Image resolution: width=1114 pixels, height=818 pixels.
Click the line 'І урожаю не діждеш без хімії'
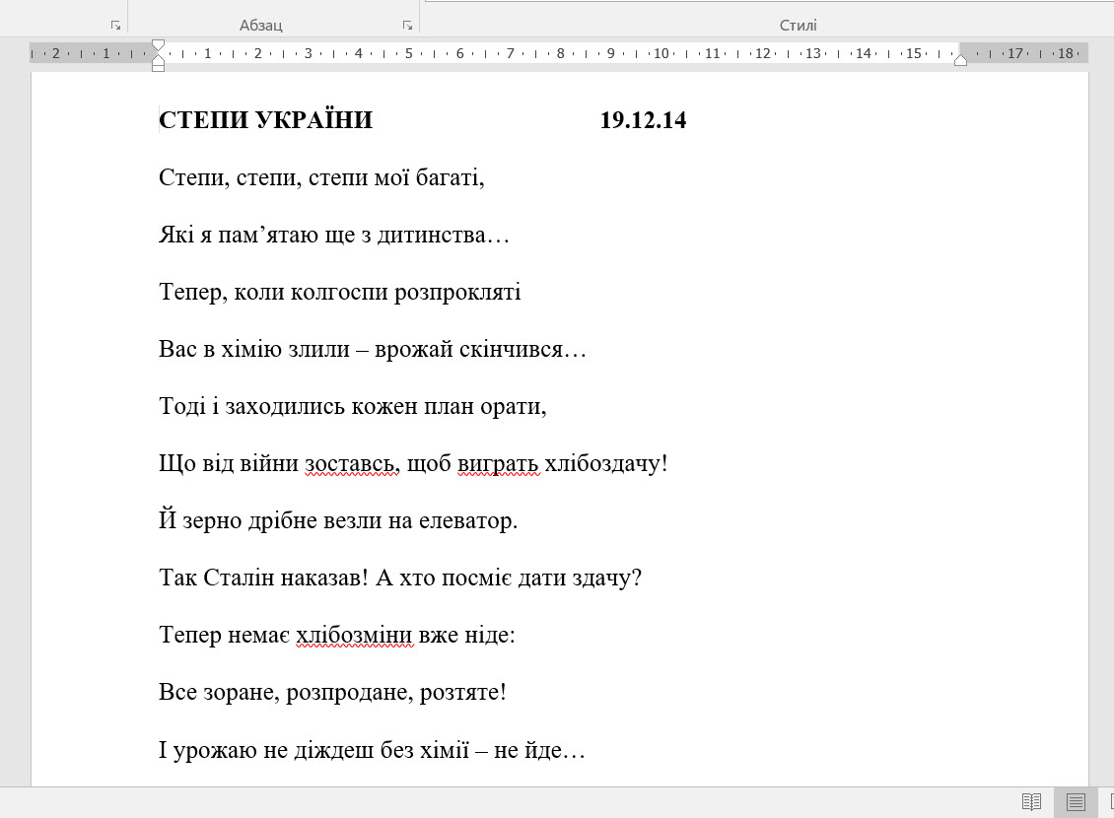click(372, 750)
